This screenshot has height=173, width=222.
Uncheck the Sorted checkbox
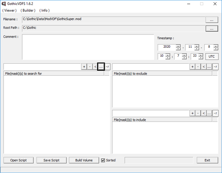(x=103, y=160)
